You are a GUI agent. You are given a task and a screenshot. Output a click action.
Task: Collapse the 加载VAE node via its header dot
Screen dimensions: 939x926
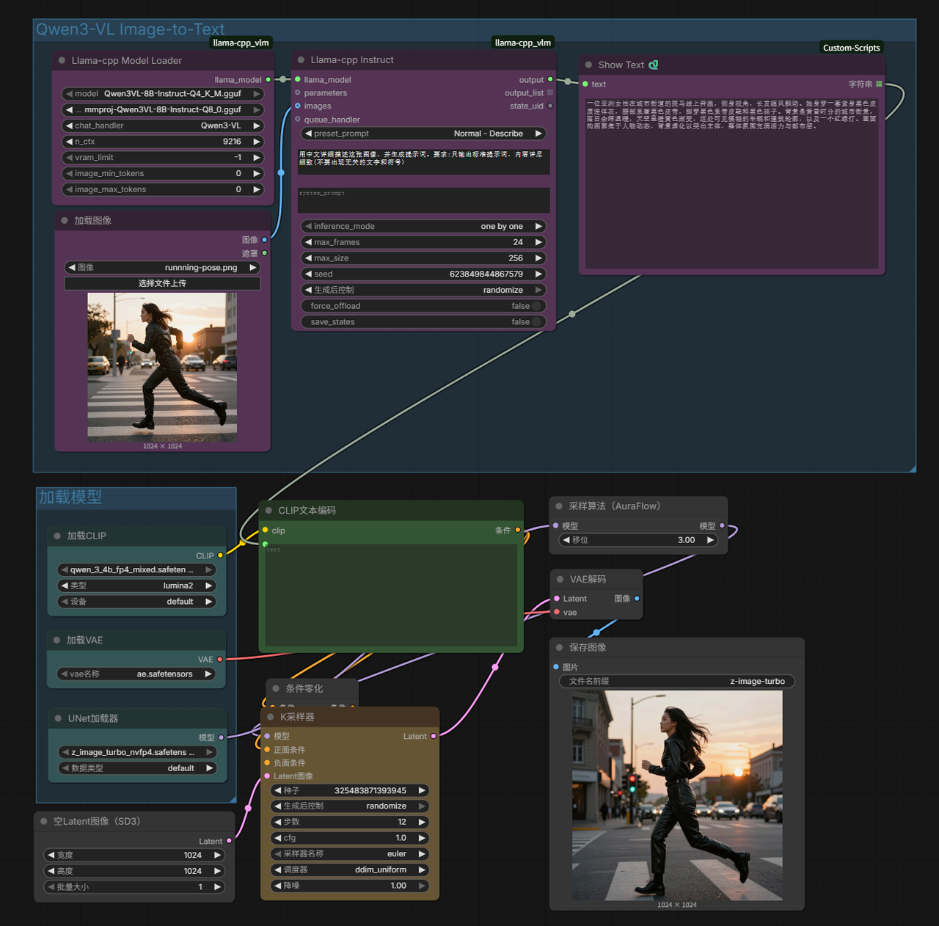coord(56,640)
